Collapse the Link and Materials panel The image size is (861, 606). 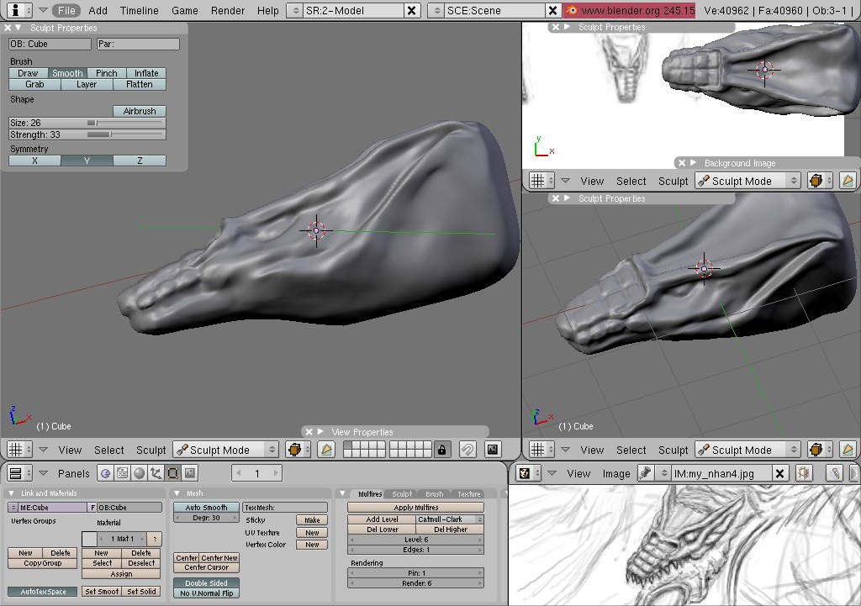click(12, 493)
